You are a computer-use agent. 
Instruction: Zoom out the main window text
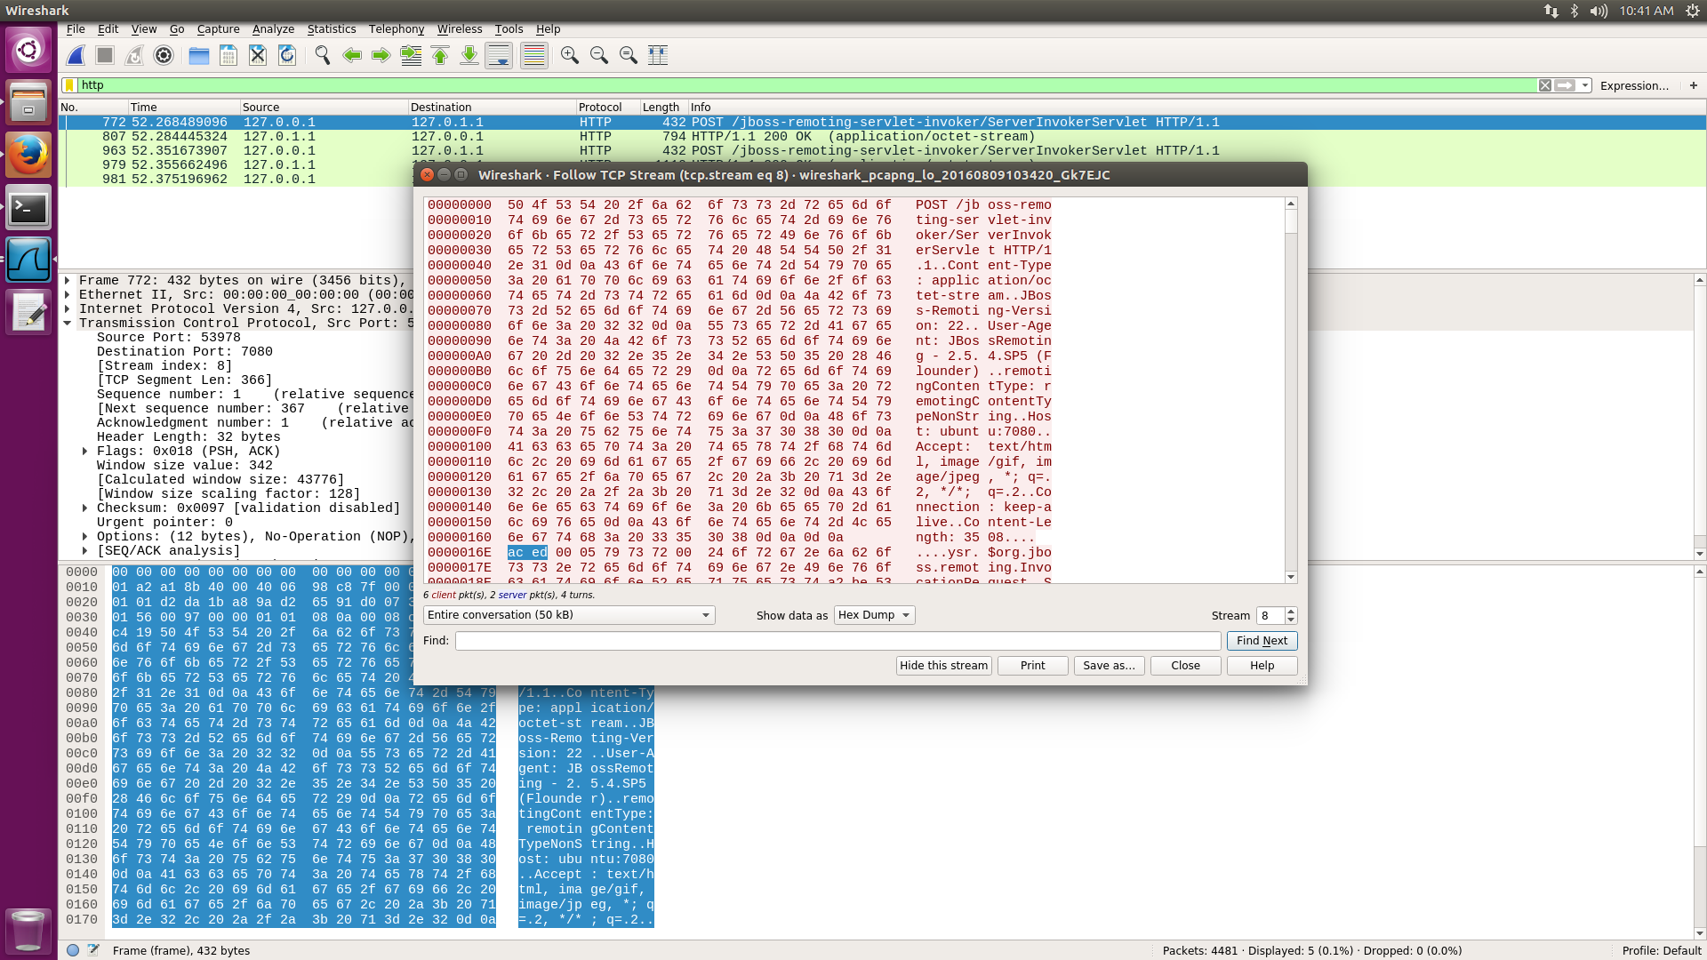(x=599, y=56)
